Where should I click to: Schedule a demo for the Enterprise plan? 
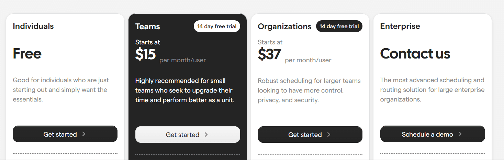click(x=432, y=134)
